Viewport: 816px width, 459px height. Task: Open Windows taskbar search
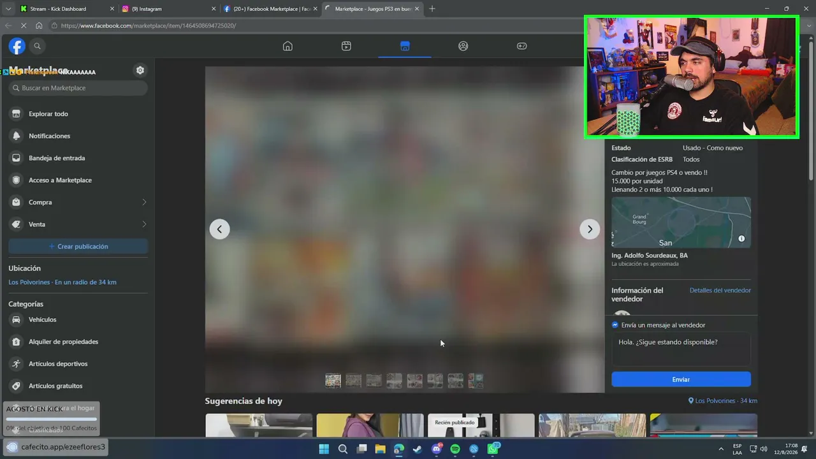point(343,449)
